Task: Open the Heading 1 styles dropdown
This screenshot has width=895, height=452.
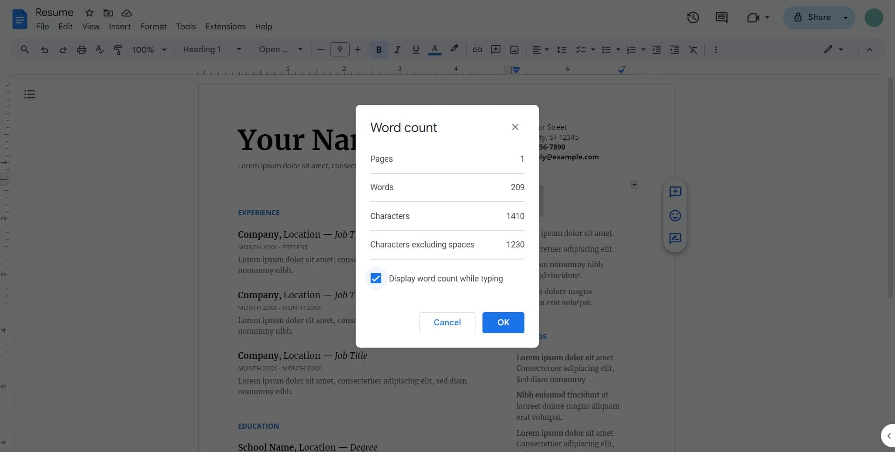Action: [211, 49]
